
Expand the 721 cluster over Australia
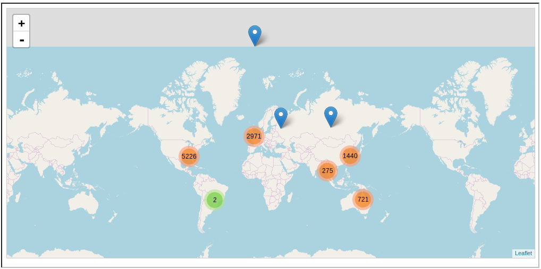click(x=363, y=199)
